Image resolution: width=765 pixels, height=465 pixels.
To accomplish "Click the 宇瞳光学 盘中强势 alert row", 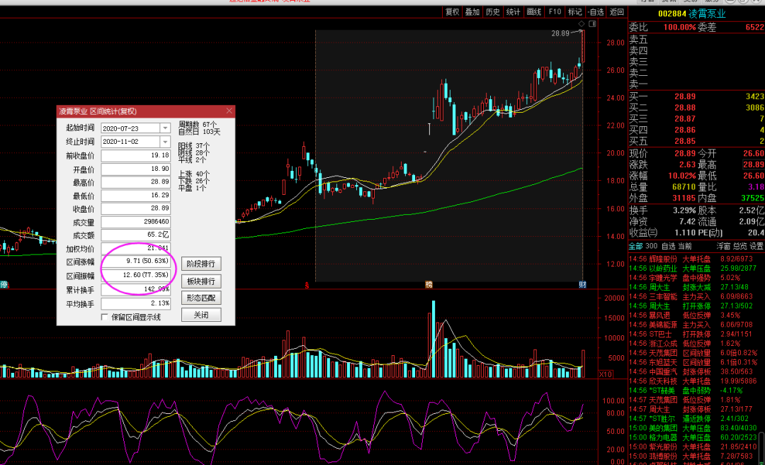I will [693, 277].
